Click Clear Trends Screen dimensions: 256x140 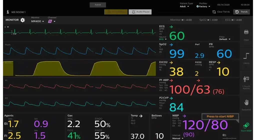pyautogui.click(x=221, y=12)
